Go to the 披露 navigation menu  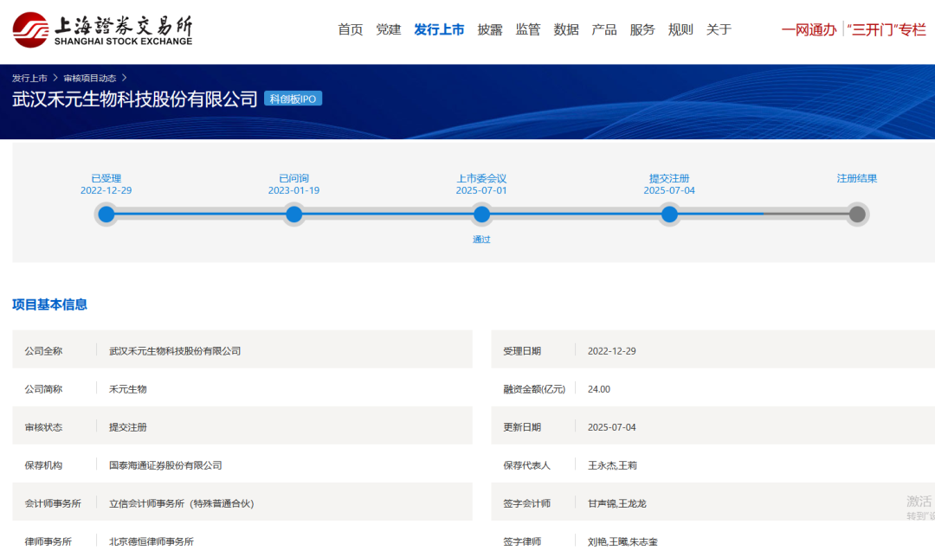[490, 29]
